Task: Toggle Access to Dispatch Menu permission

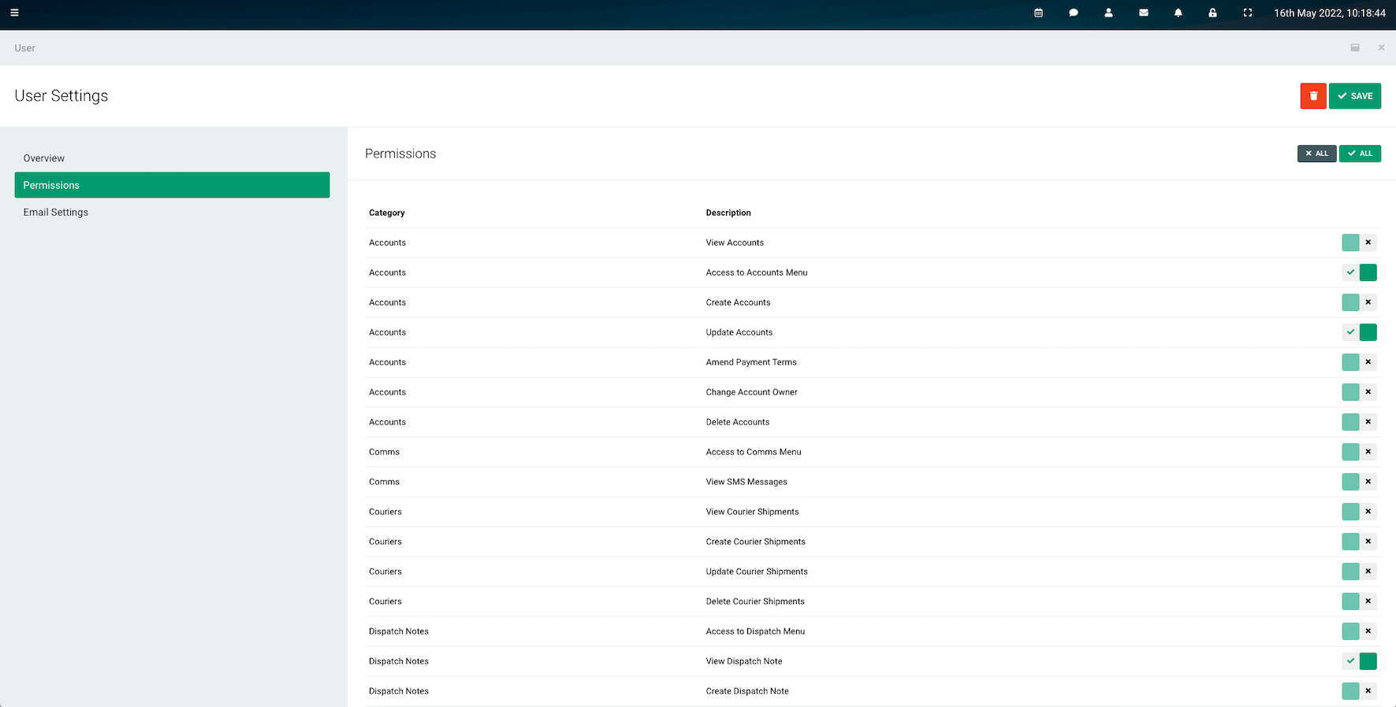Action: 1360,631
